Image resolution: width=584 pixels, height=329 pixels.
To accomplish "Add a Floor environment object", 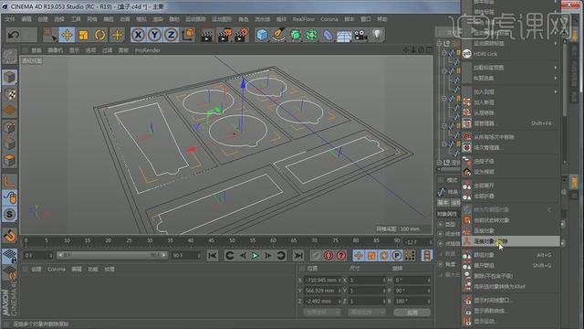I will click(x=344, y=35).
